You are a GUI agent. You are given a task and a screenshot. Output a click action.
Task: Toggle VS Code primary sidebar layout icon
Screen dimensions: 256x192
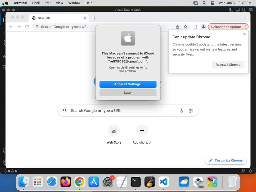231,10
